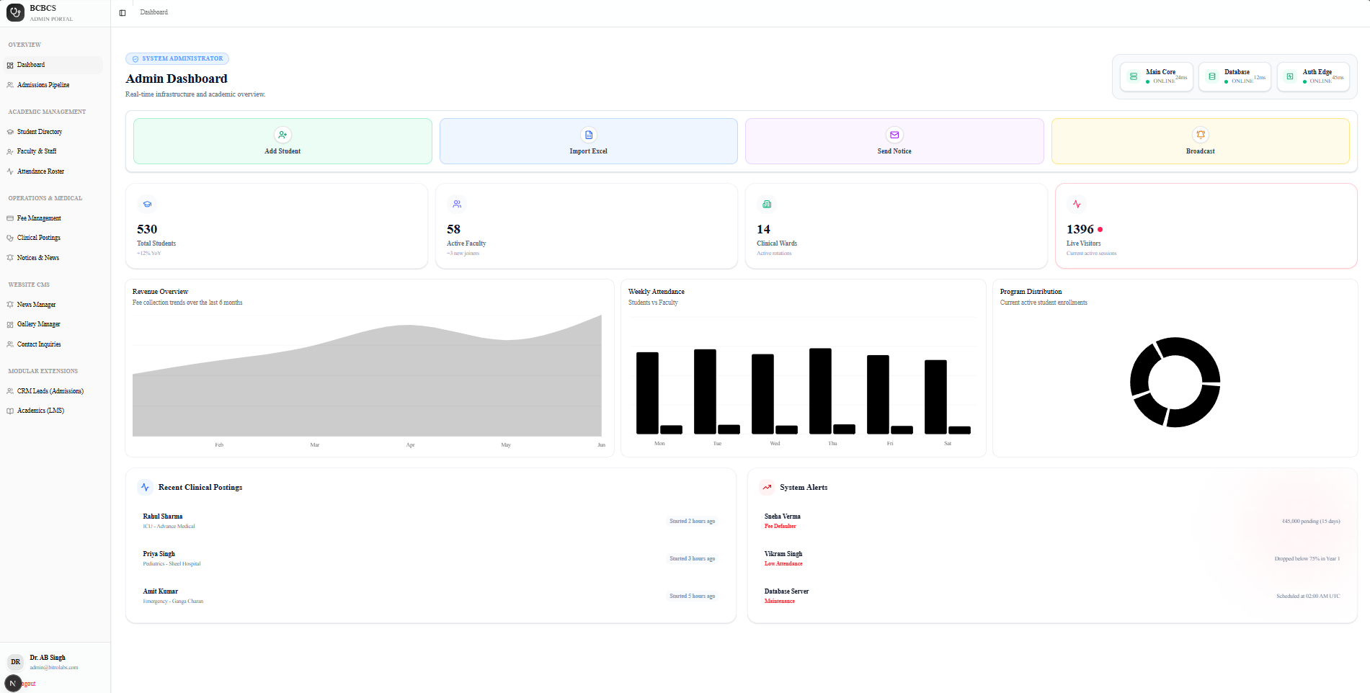Toggle the sidebar collapse icon

click(x=123, y=13)
